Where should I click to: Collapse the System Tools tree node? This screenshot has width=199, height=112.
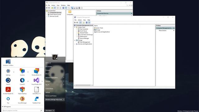[x=75, y=27]
